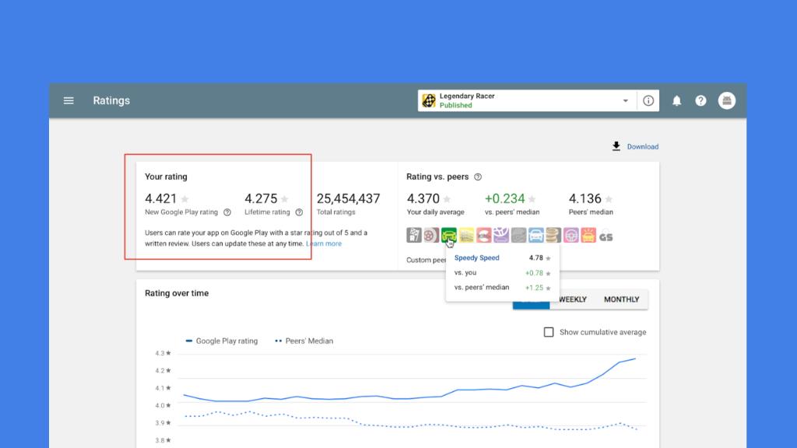Open the navigation menu hamburger icon
Image resolution: width=797 pixels, height=448 pixels.
[68, 100]
